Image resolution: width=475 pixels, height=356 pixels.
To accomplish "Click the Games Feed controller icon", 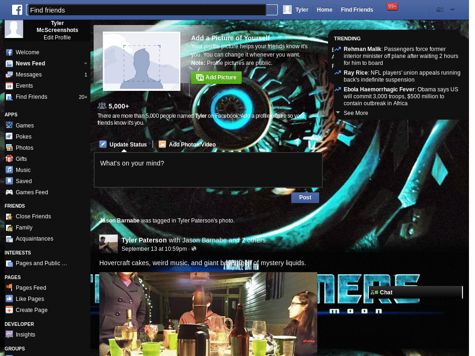I will pos(9,192).
